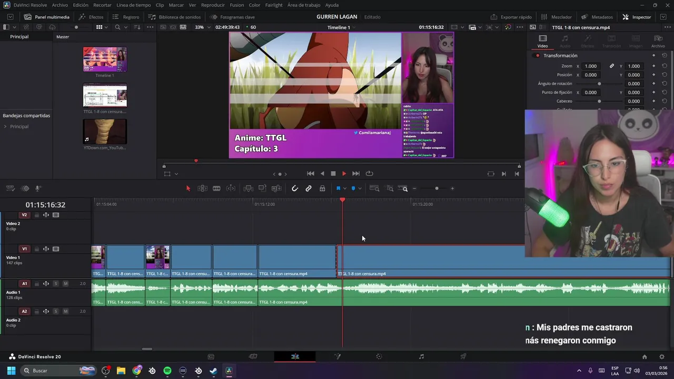Open the Panel multimedia tab
The height and width of the screenshot is (379, 674).
point(46,17)
